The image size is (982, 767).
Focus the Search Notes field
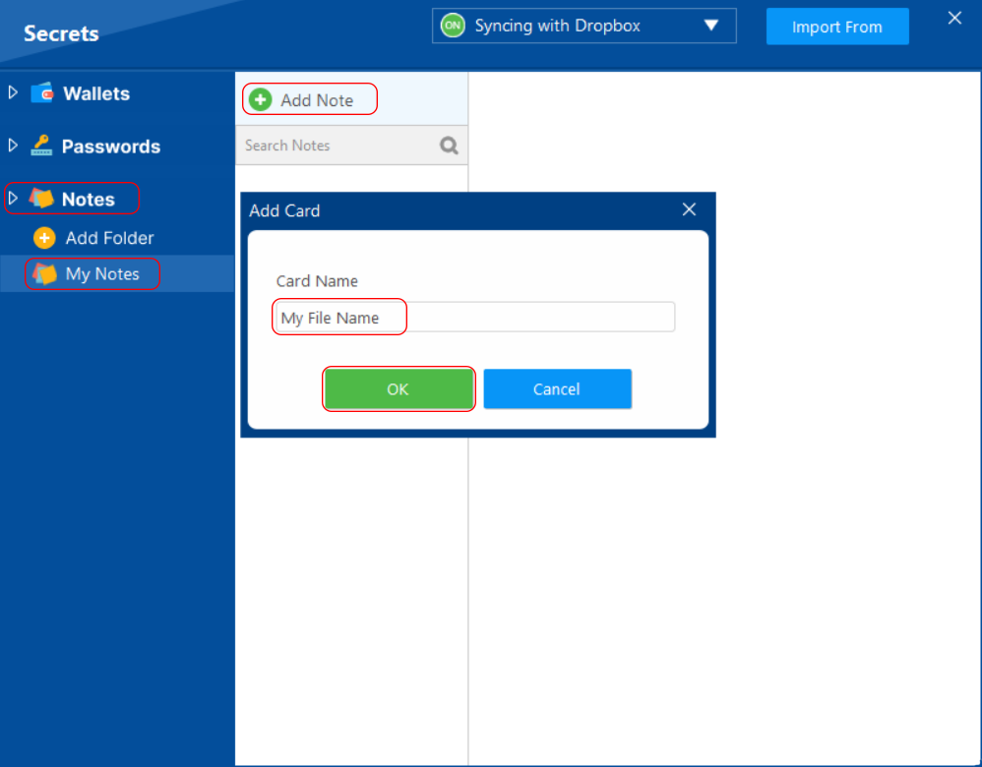(x=351, y=146)
